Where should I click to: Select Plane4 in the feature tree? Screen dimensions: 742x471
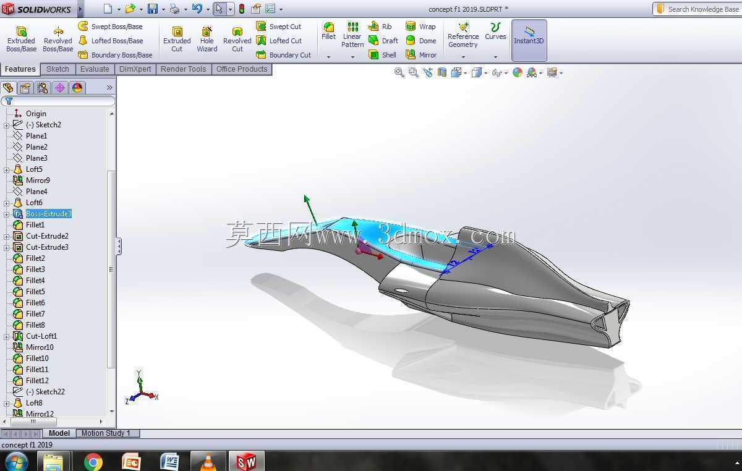pyautogui.click(x=36, y=192)
